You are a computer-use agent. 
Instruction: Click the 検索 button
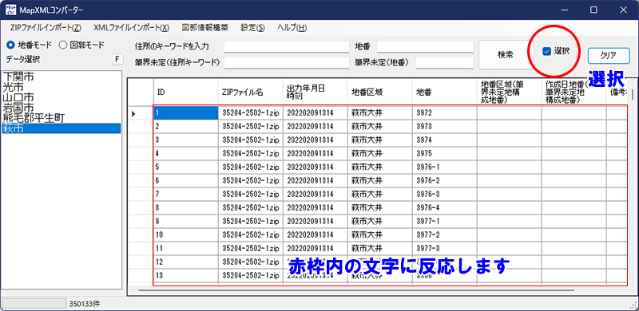click(x=506, y=54)
